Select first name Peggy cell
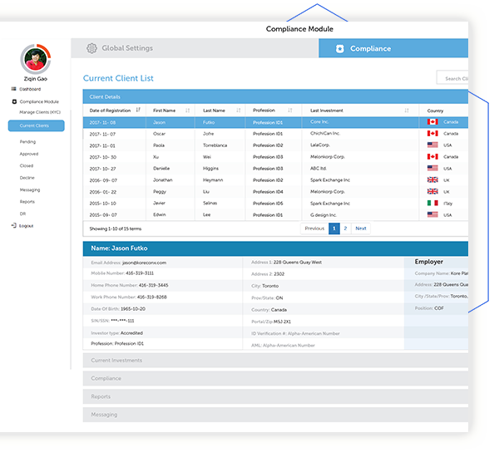 coord(160,192)
